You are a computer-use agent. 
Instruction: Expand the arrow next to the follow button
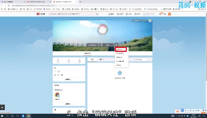click(100, 45)
